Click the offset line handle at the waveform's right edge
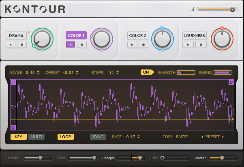 232,119
